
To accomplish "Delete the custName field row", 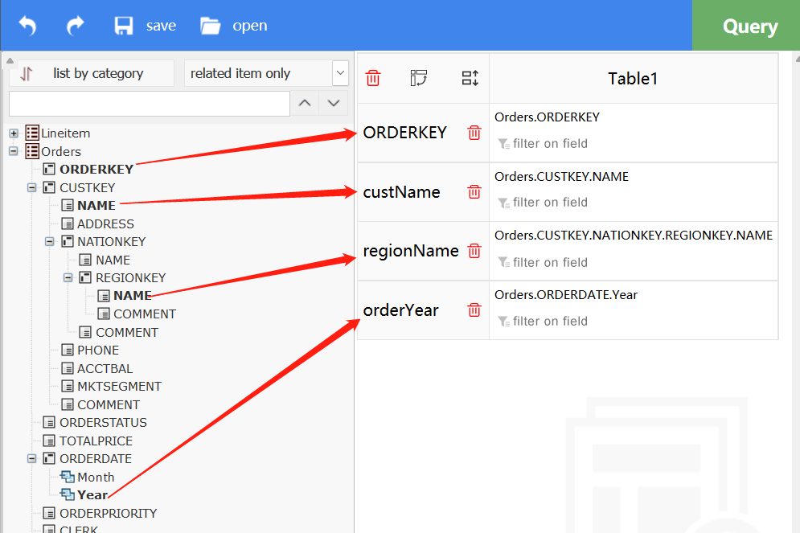I will click(x=474, y=192).
